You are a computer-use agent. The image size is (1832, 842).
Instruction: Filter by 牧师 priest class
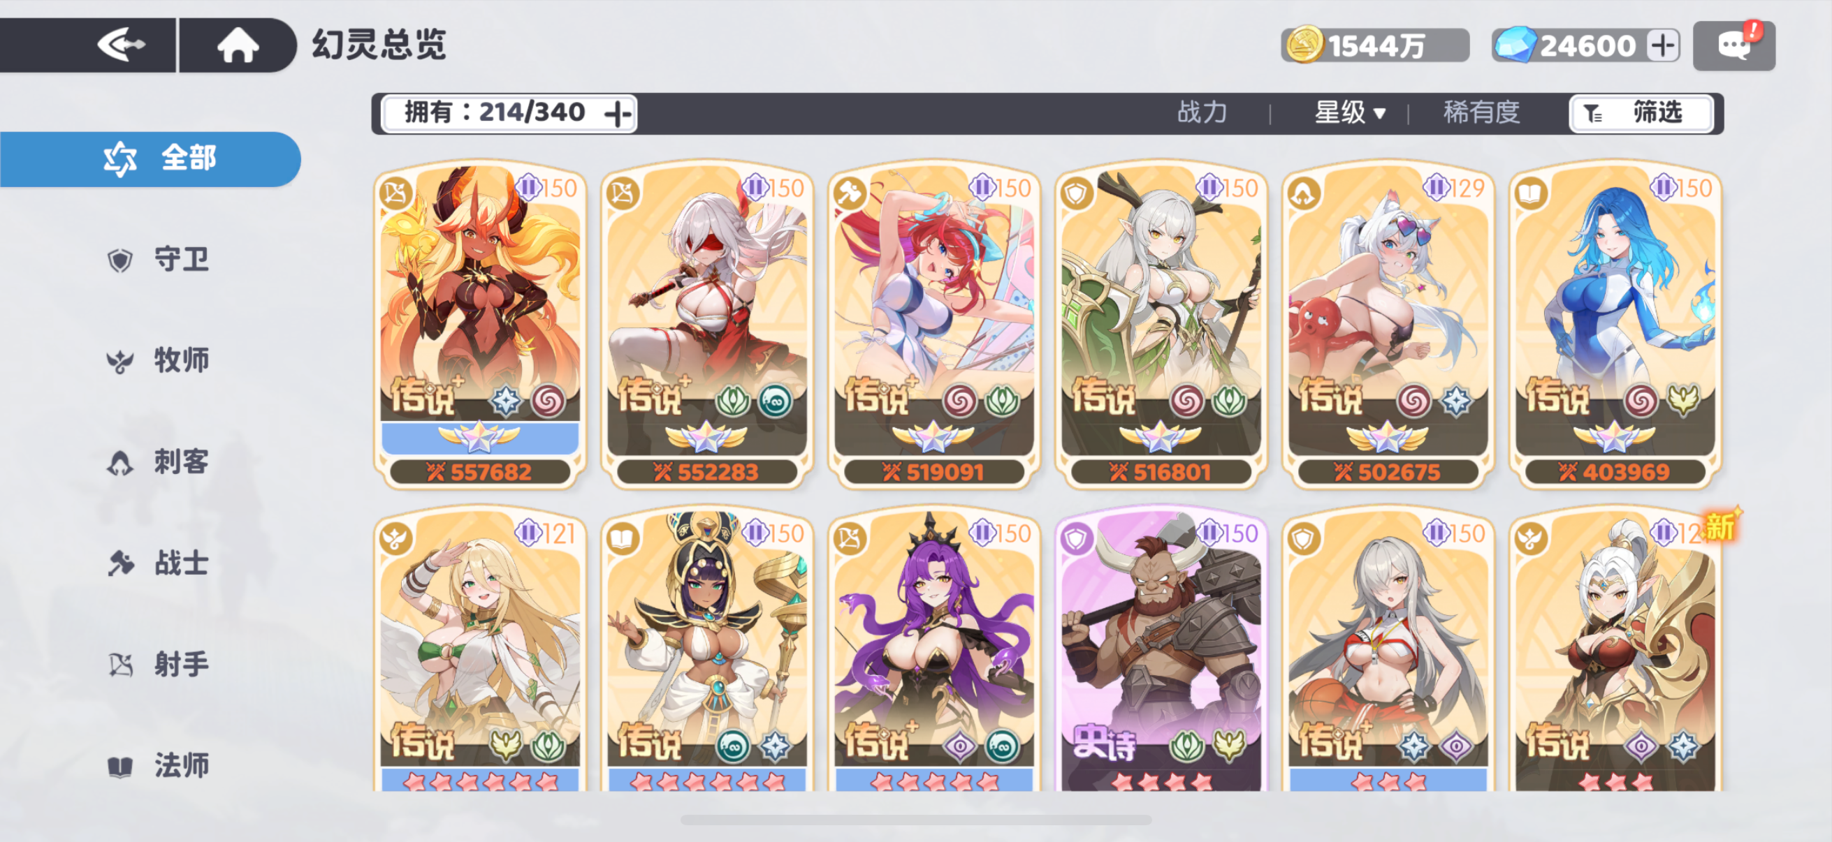158,361
